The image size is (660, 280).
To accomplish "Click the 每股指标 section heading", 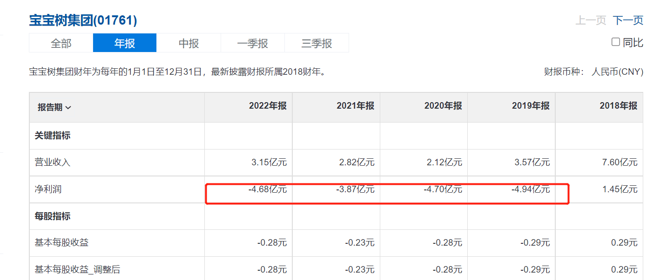I will (x=53, y=216).
